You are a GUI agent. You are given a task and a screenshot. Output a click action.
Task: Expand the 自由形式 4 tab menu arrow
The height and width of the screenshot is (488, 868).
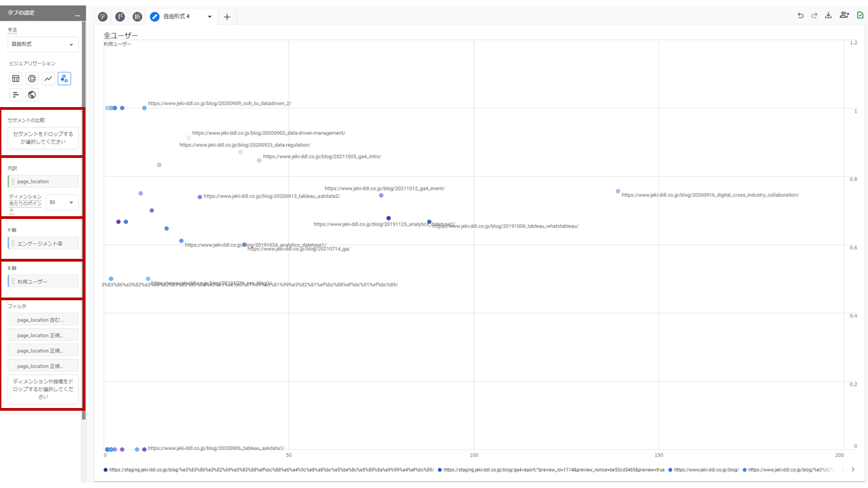pos(210,16)
